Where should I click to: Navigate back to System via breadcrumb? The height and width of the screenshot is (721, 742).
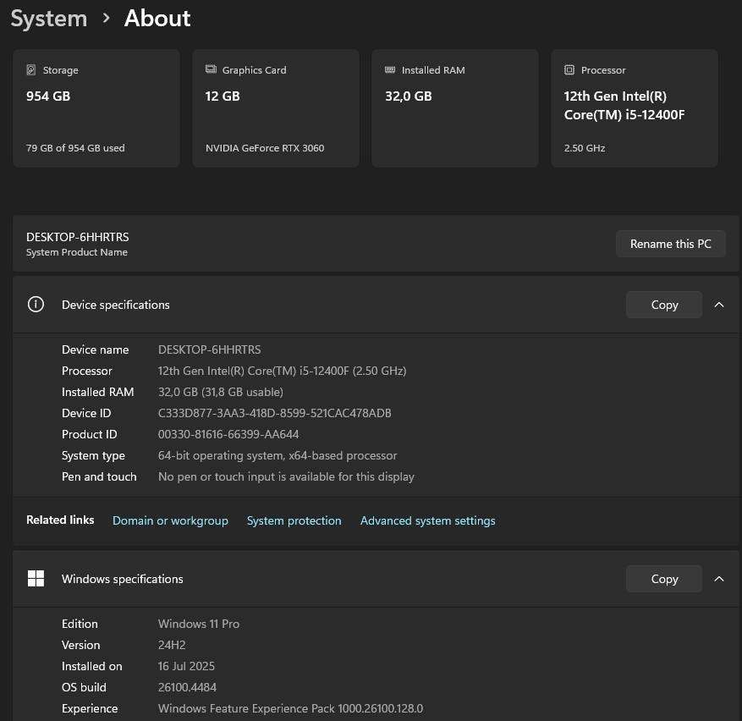pos(48,18)
